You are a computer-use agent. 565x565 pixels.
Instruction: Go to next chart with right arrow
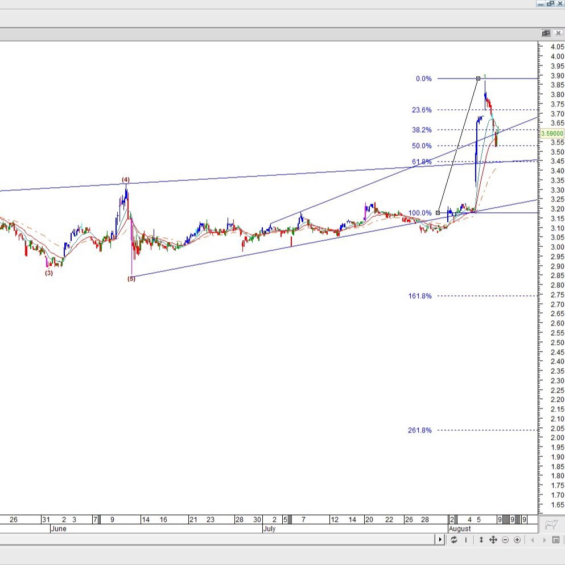pos(545,539)
